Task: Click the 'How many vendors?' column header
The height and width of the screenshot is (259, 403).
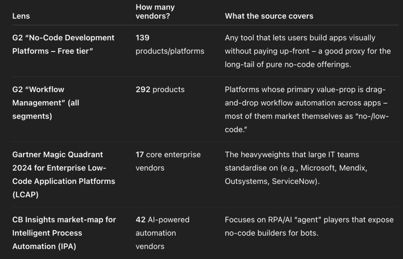Action: point(155,12)
